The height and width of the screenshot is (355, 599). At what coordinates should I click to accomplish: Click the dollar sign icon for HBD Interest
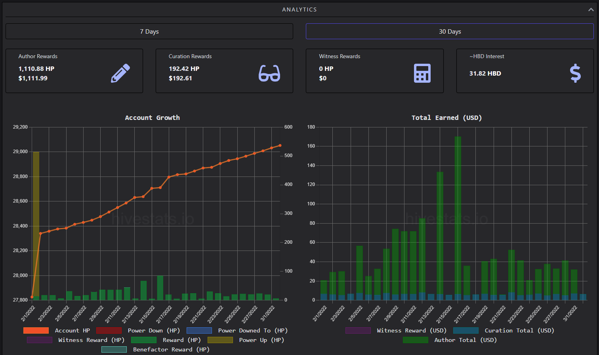(575, 74)
